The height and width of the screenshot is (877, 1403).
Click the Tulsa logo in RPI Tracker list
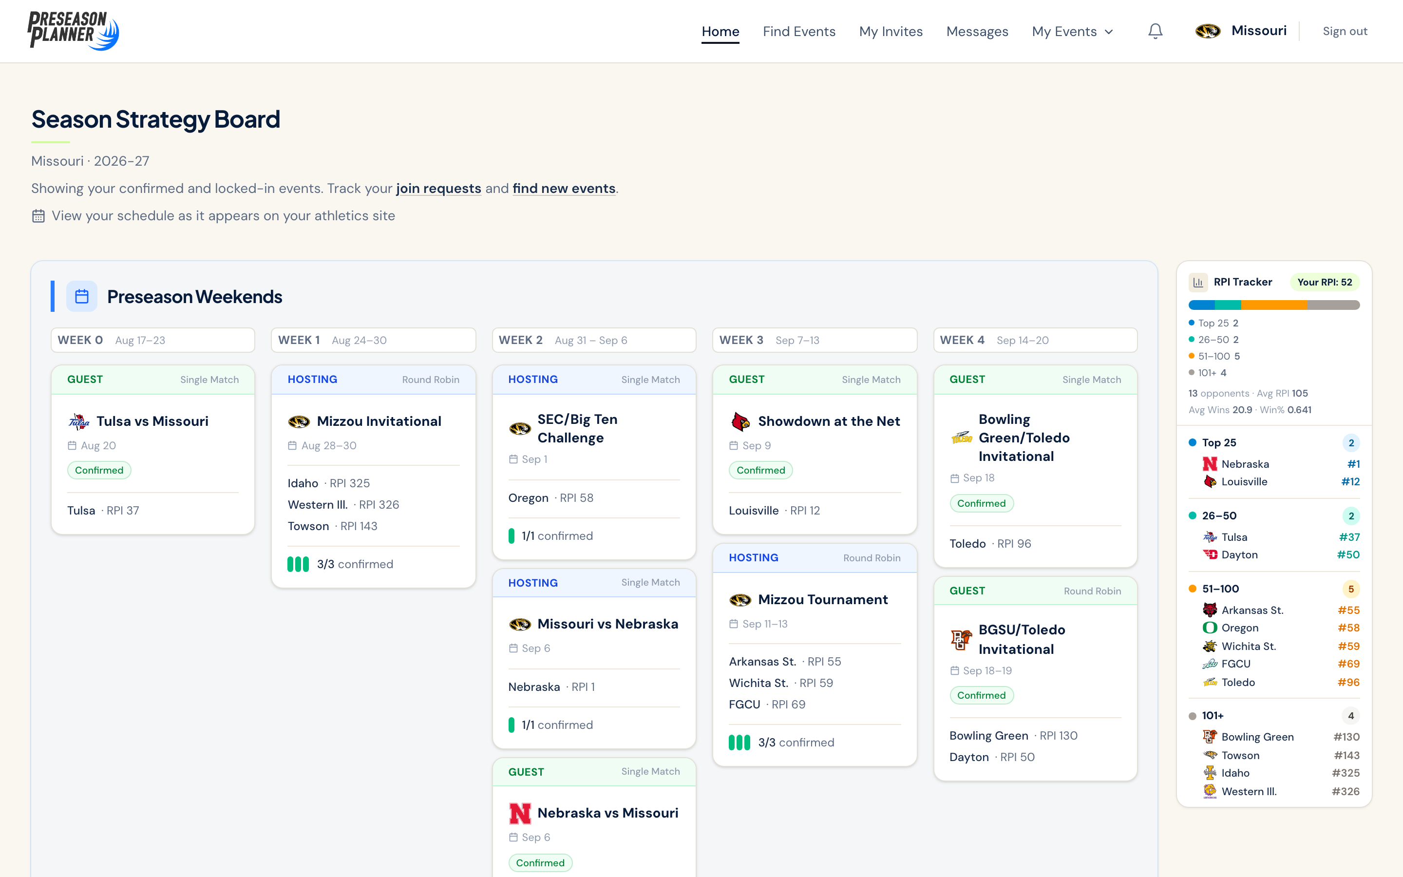tap(1210, 537)
